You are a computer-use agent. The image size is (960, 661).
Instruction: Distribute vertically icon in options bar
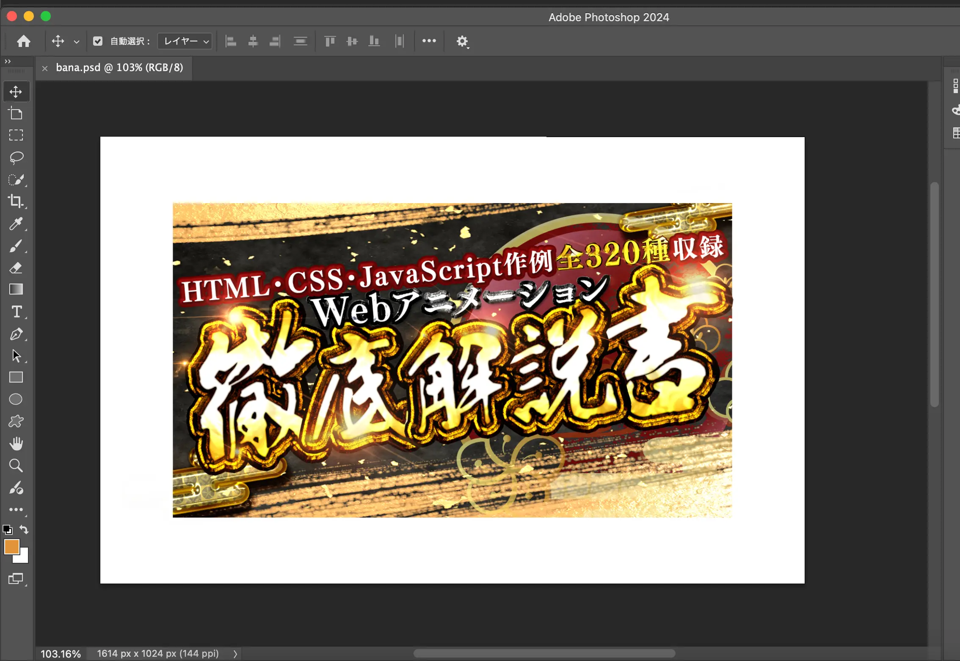tap(301, 41)
